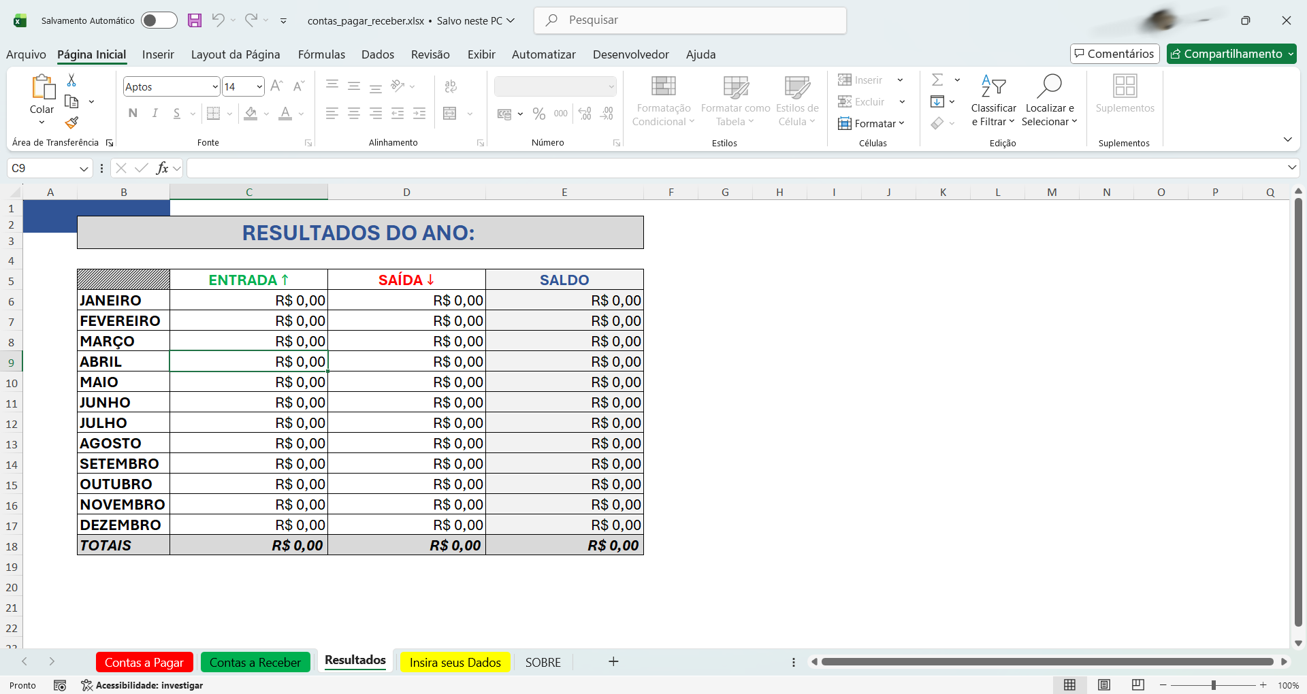The height and width of the screenshot is (694, 1307).
Task: Click the insert function fx icon
Action: tap(162, 168)
